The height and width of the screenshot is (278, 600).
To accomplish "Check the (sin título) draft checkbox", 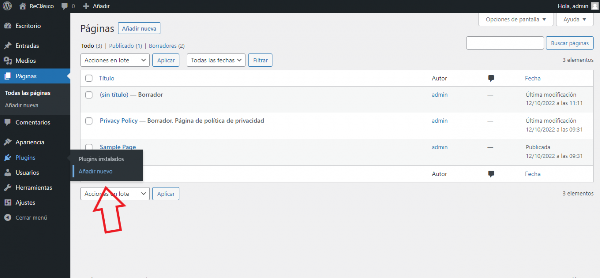I will [89, 95].
